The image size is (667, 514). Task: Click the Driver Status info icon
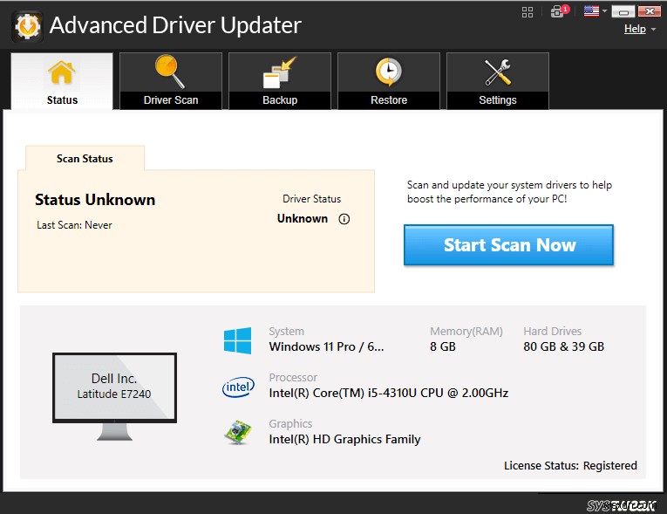(x=344, y=219)
